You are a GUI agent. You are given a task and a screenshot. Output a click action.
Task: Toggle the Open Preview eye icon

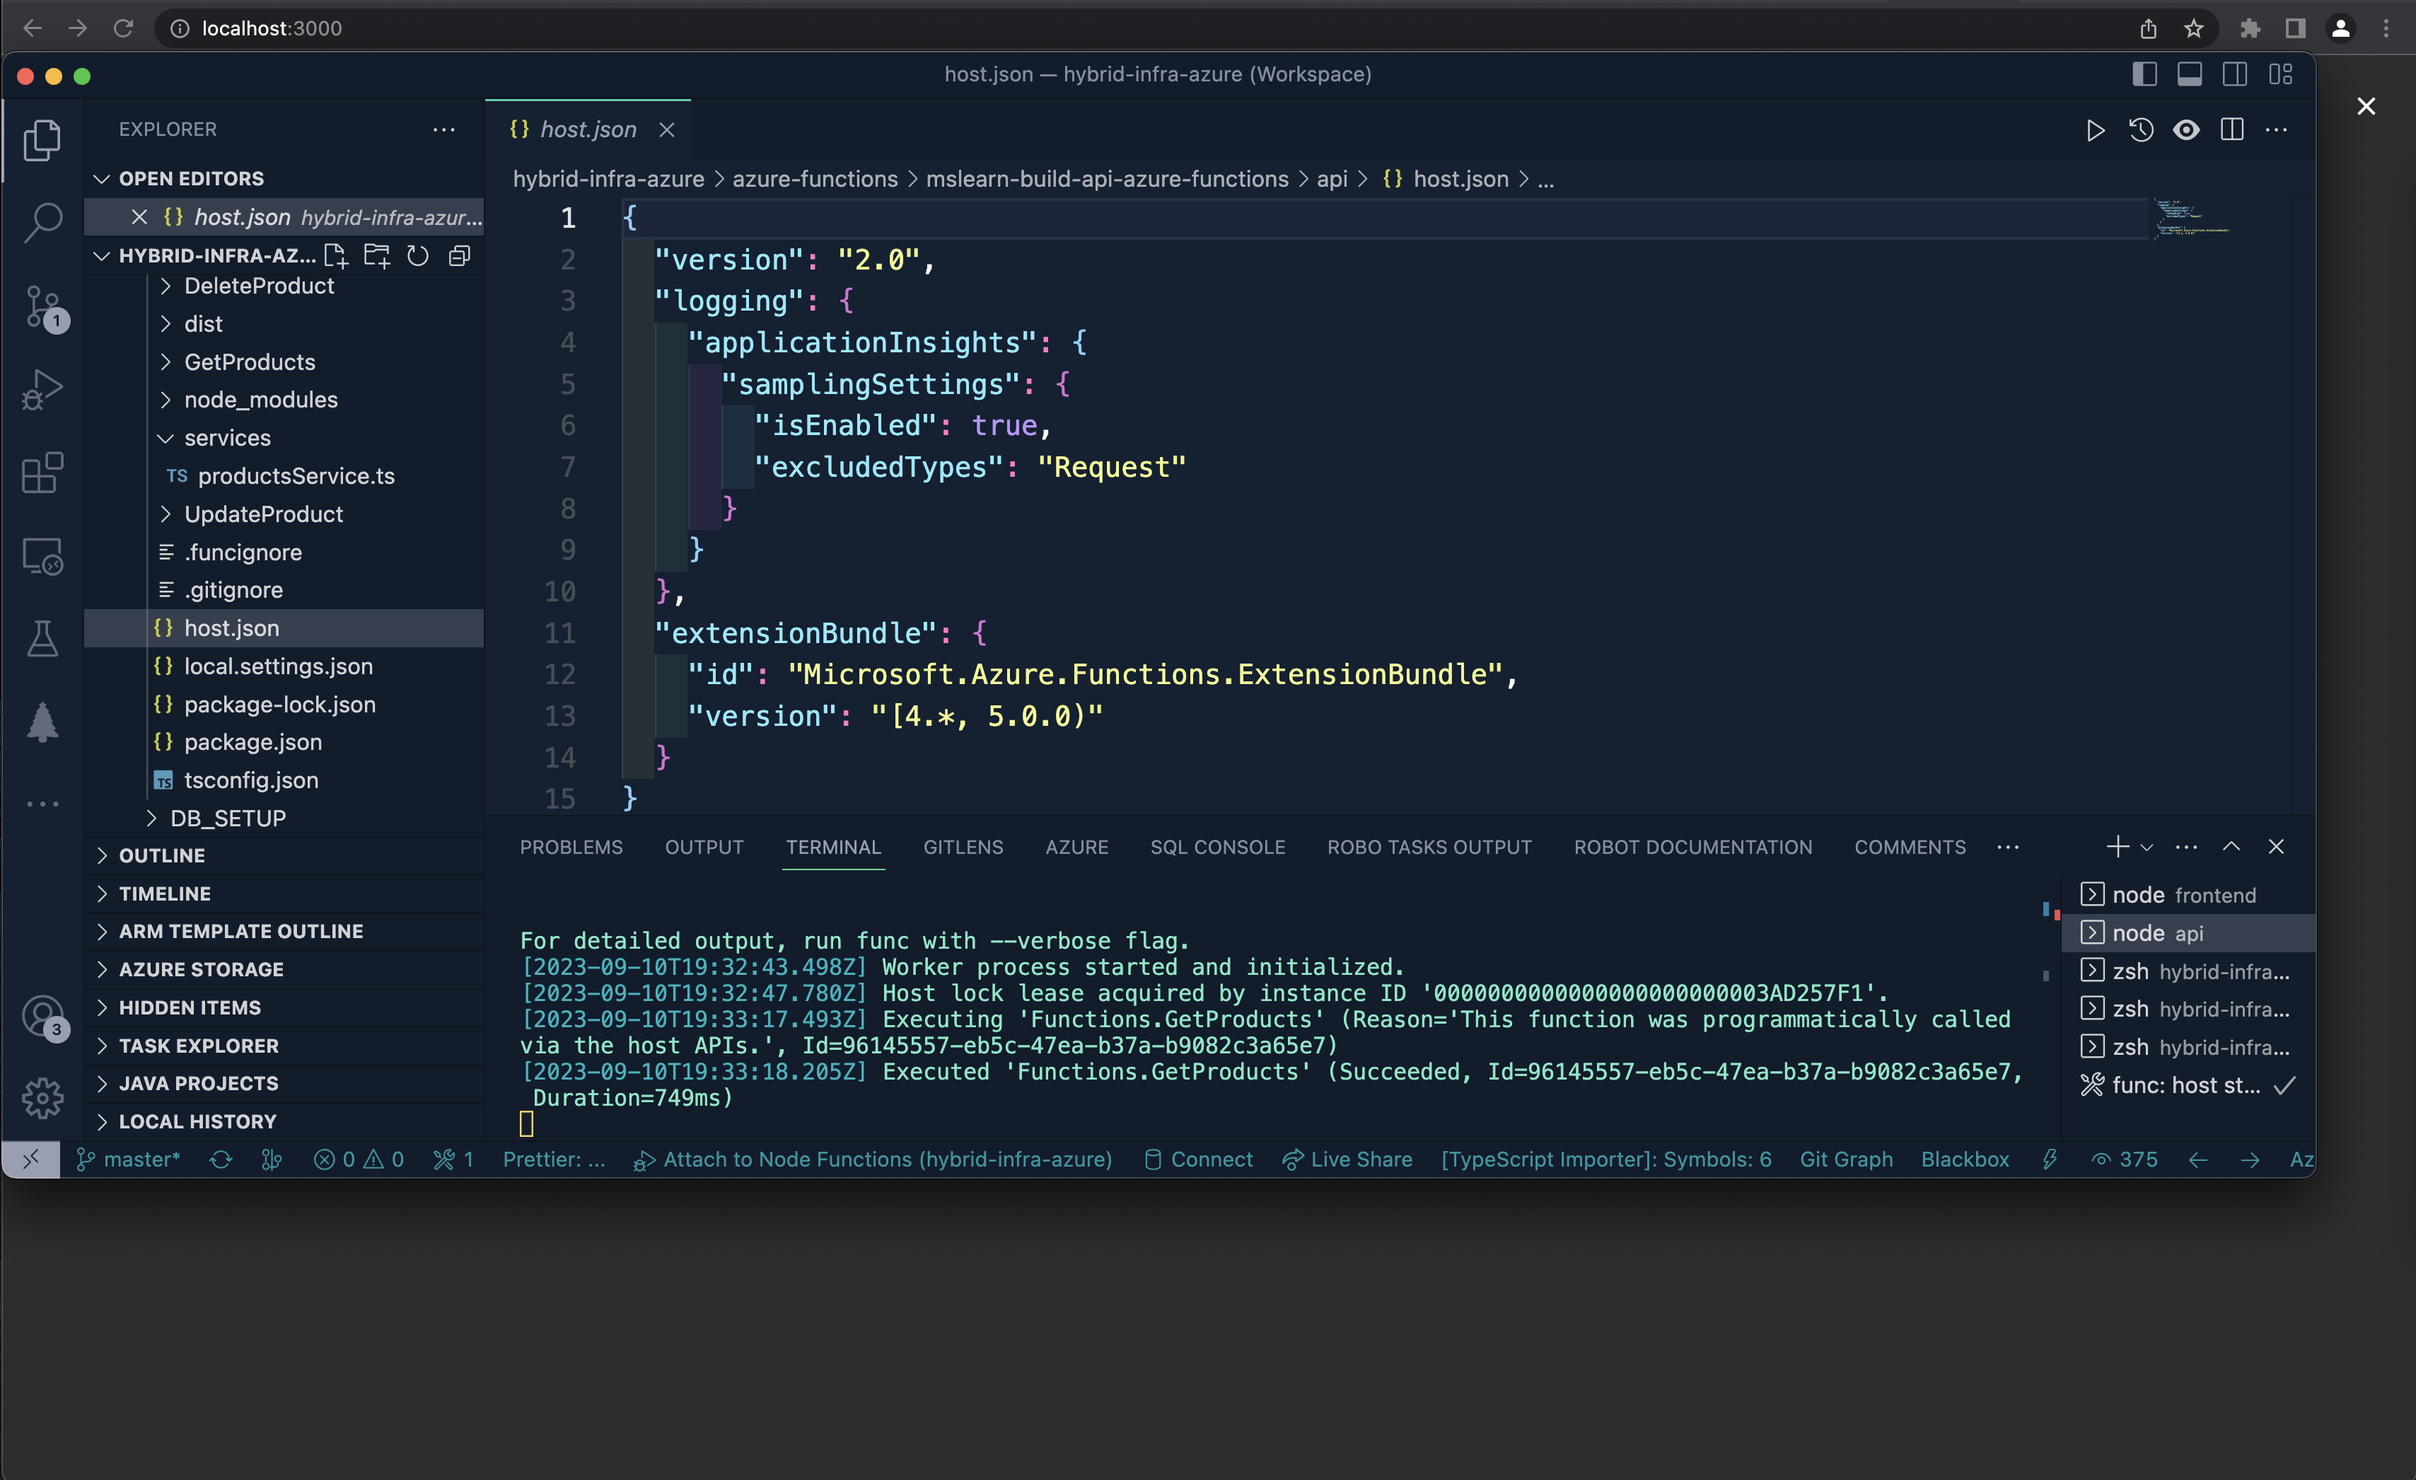tap(2187, 129)
